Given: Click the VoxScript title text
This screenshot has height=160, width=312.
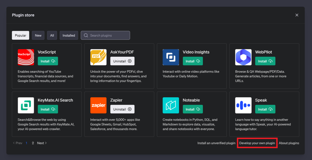Looking at the screenshot, I should click(47, 52).
